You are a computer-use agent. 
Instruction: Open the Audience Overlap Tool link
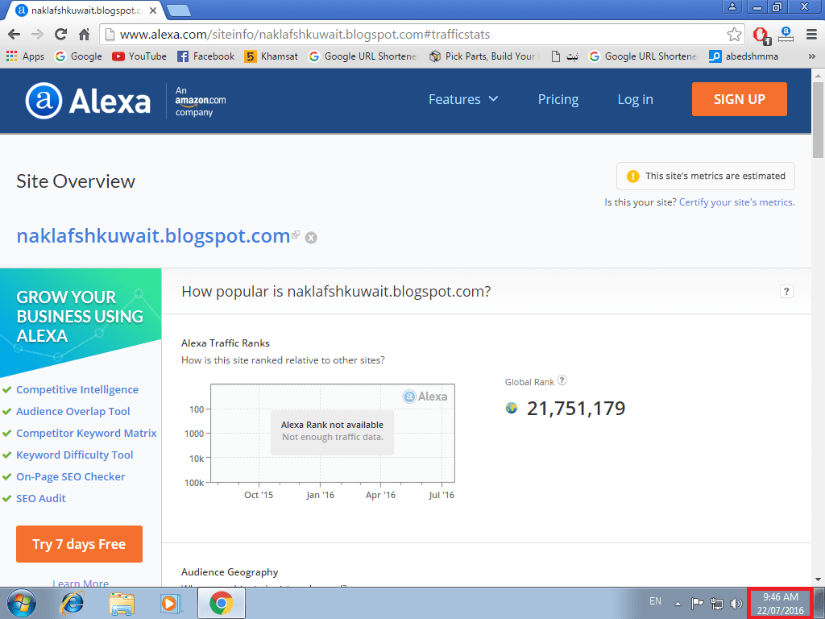pyautogui.click(x=73, y=412)
